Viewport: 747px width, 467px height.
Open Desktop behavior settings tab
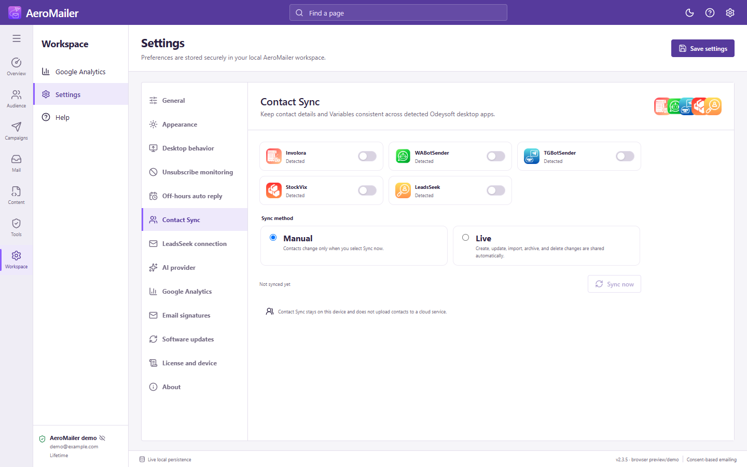point(195,148)
